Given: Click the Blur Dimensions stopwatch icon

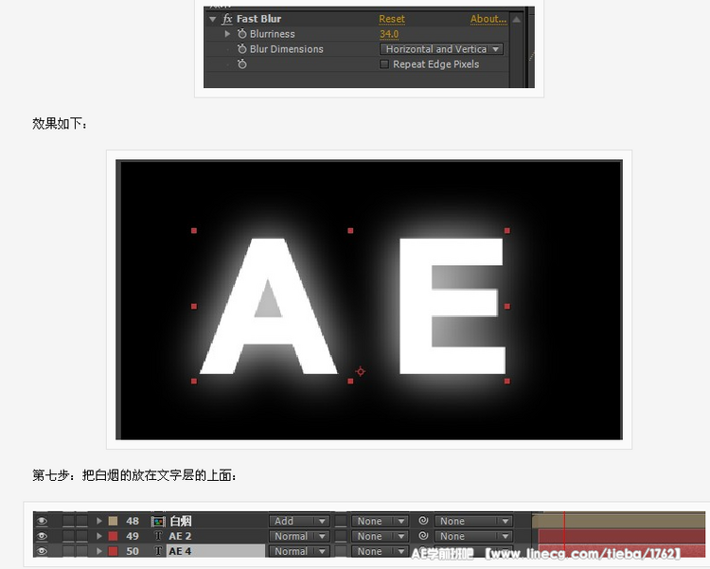Looking at the screenshot, I should [x=242, y=49].
